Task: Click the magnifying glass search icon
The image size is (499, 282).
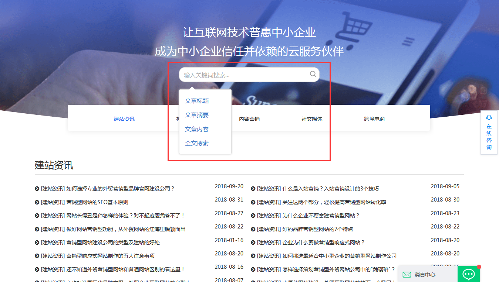Action: point(313,74)
